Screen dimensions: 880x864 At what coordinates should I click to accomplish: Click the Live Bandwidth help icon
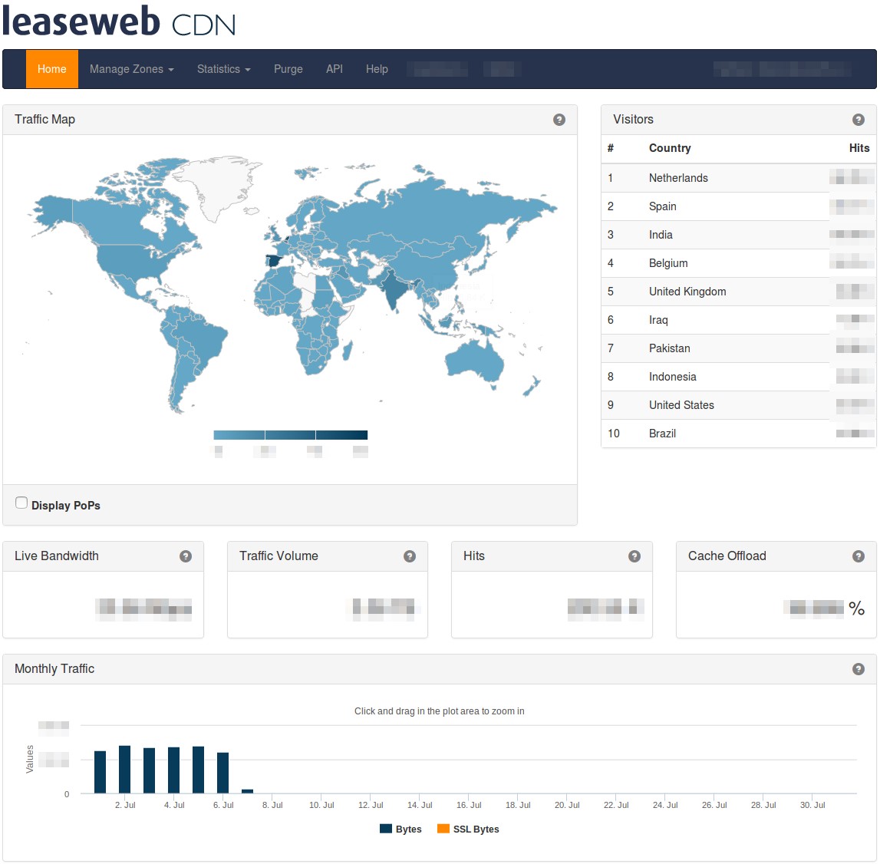(x=186, y=556)
